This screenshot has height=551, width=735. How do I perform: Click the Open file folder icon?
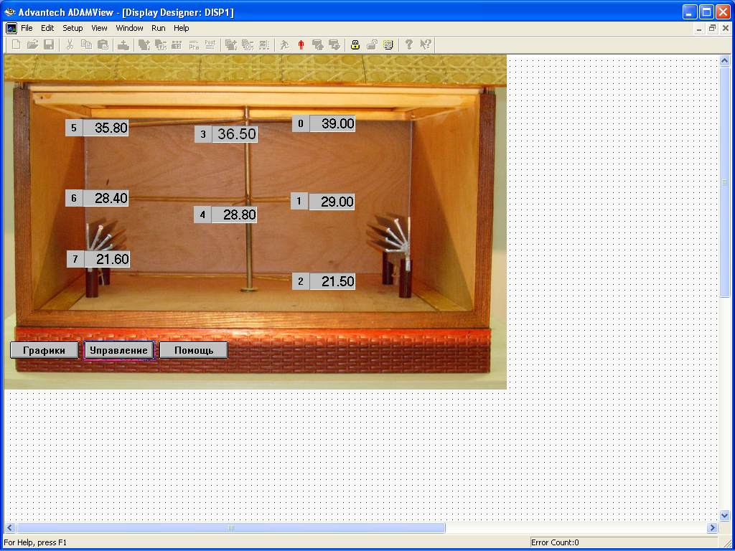(x=32, y=44)
